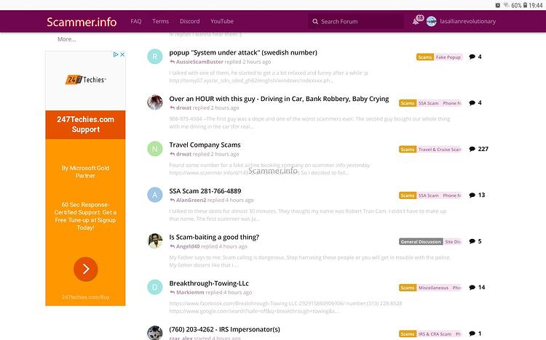Open SSA Scam 281-766-4889 thread
The image size is (546, 340).
(x=205, y=191)
